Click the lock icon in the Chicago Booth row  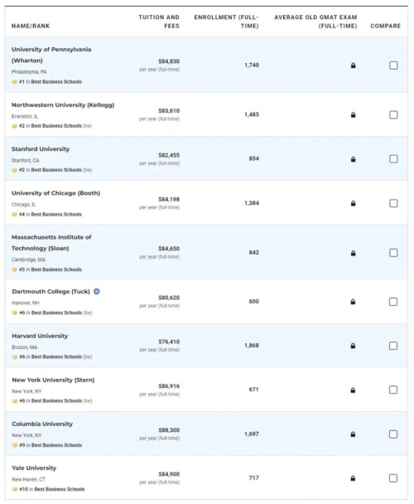pyautogui.click(x=353, y=203)
